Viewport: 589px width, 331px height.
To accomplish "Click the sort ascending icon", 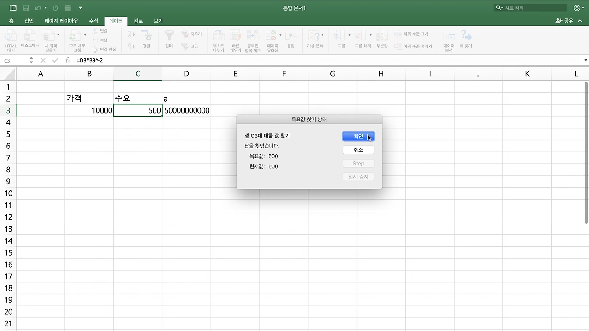I will [132, 34].
